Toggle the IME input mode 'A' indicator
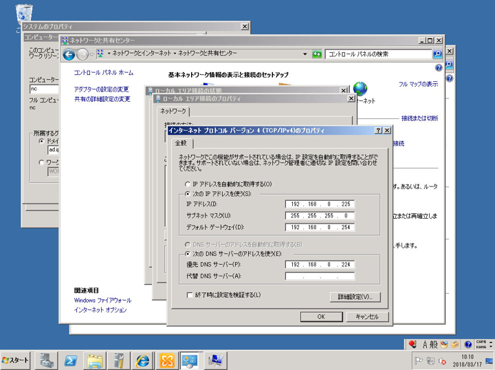This screenshot has width=495, height=370. coord(426,345)
